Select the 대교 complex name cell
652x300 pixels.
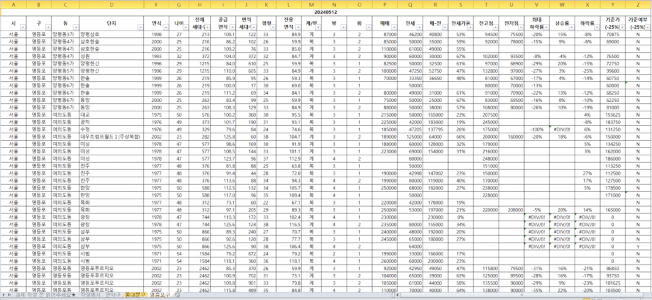pyautogui.click(x=111, y=115)
